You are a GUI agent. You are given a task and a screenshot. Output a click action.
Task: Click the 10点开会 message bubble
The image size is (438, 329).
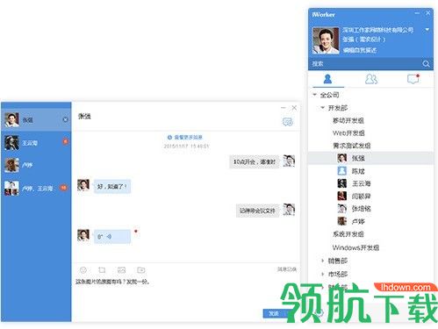[x=255, y=161]
